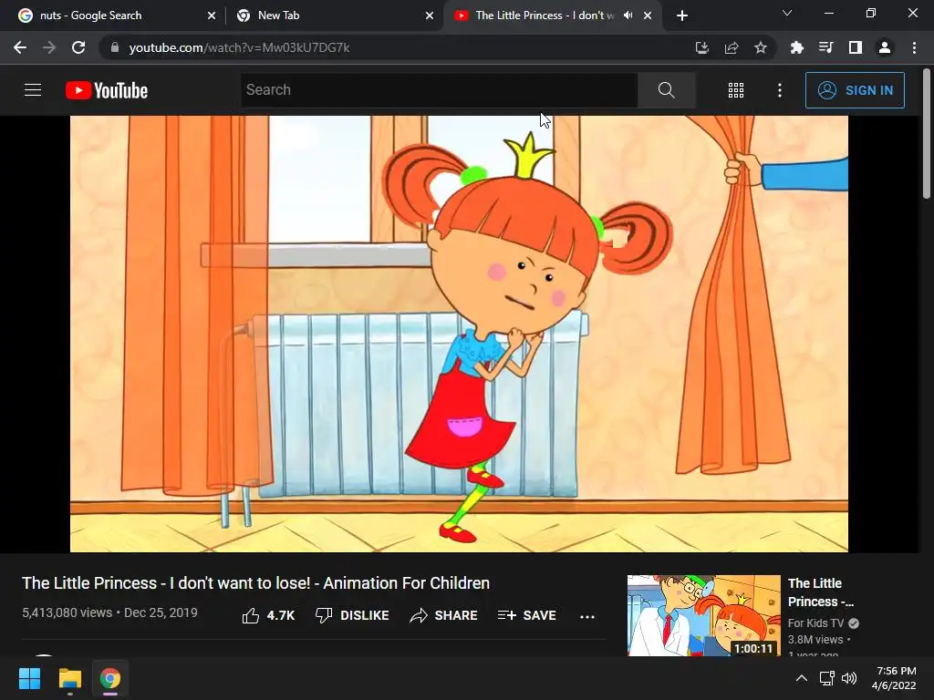Reload the current page
934x700 pixels.
(78, 47)
